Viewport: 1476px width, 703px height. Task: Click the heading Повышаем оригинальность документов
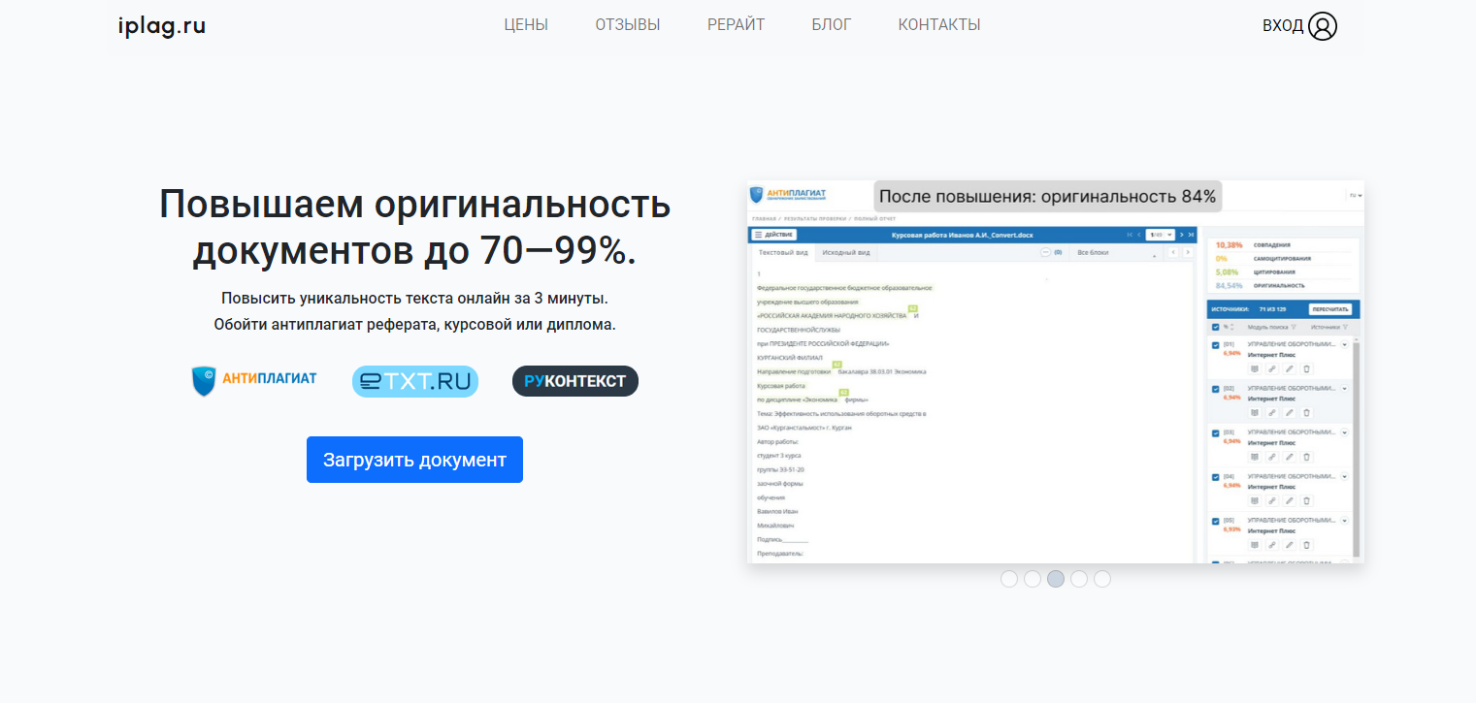tap(415, 227)
